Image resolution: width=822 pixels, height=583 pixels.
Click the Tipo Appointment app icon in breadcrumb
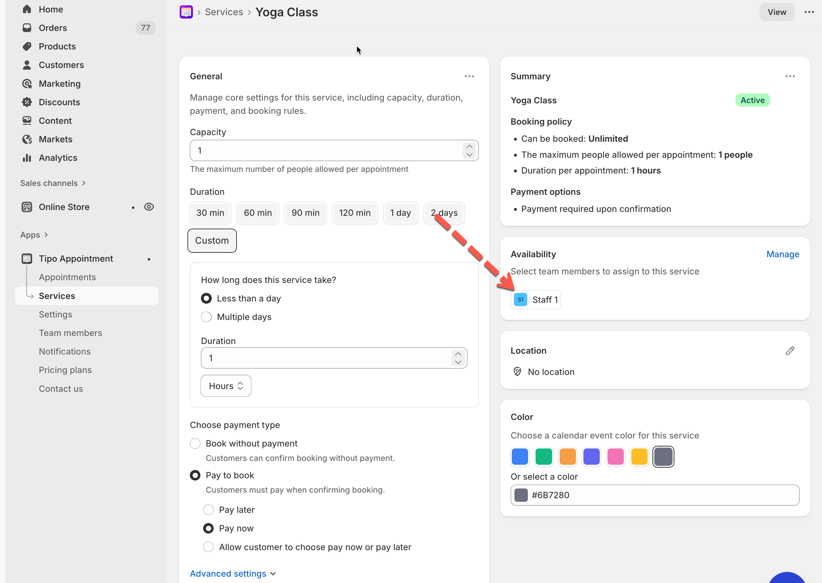(186, 12)
